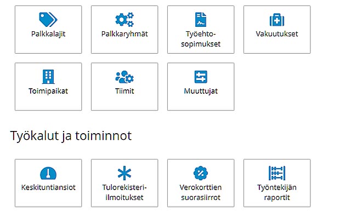Click the Palkkalajit tag icon
Viewport: 351px width, 211px height.
[x=48, y=20]
